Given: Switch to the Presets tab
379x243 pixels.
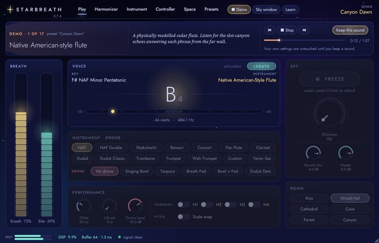Looking at the screenshot, I should pos(211,9).
